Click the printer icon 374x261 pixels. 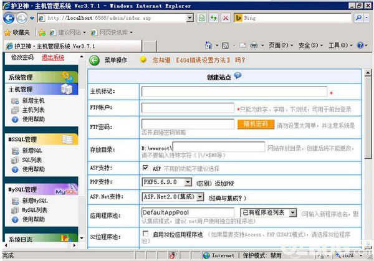tap(254, 45)
